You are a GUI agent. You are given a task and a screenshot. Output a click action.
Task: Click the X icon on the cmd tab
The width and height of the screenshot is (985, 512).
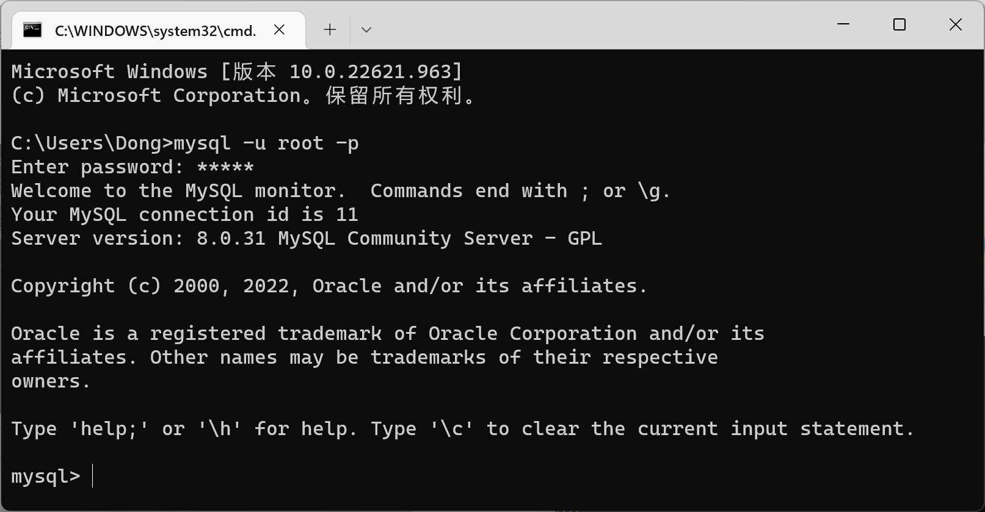point(279,29)
